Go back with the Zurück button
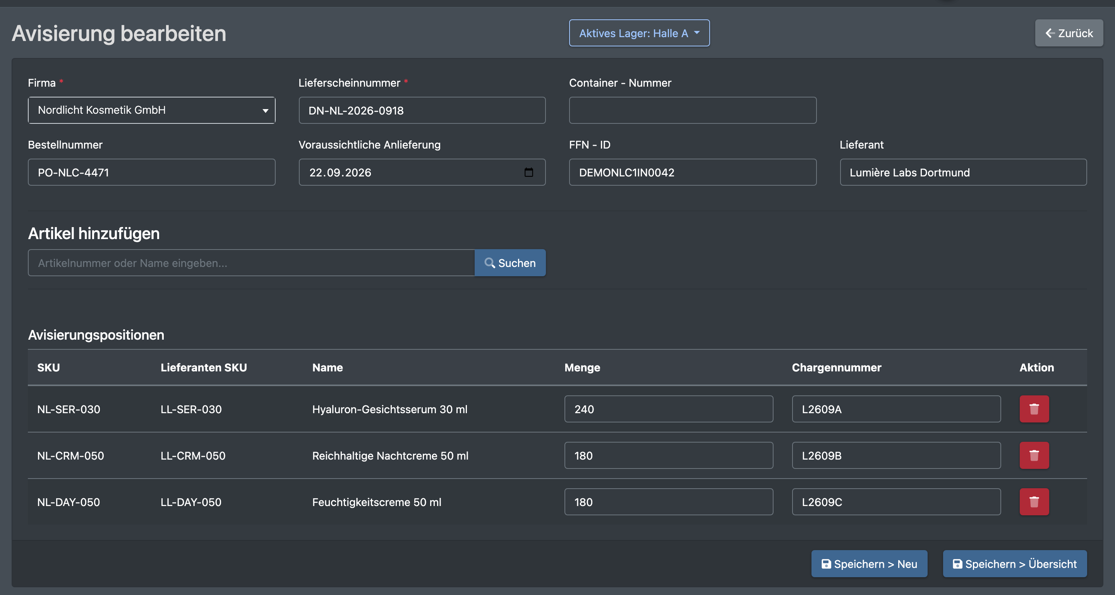The width and height of the screenshot is (1115, 595). (1069, 33)
